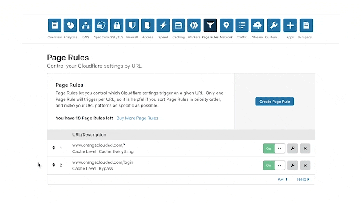Screen dimensions: 362x203
Task: Click the 'You have 18 Page Rules left' text
Action: point(84,118)
